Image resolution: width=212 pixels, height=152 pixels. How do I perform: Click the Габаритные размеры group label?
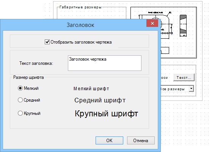pos(80,7)
